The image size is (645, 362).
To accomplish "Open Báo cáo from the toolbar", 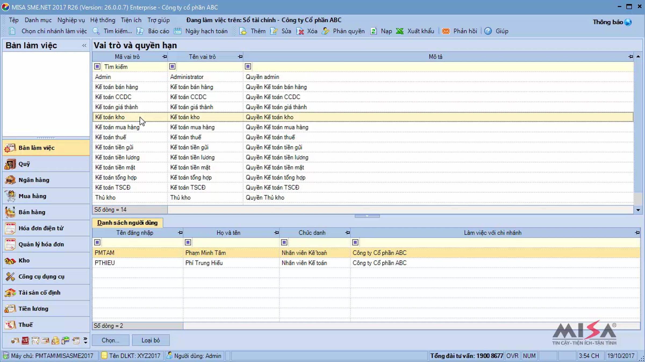I will tap(153, 31).
